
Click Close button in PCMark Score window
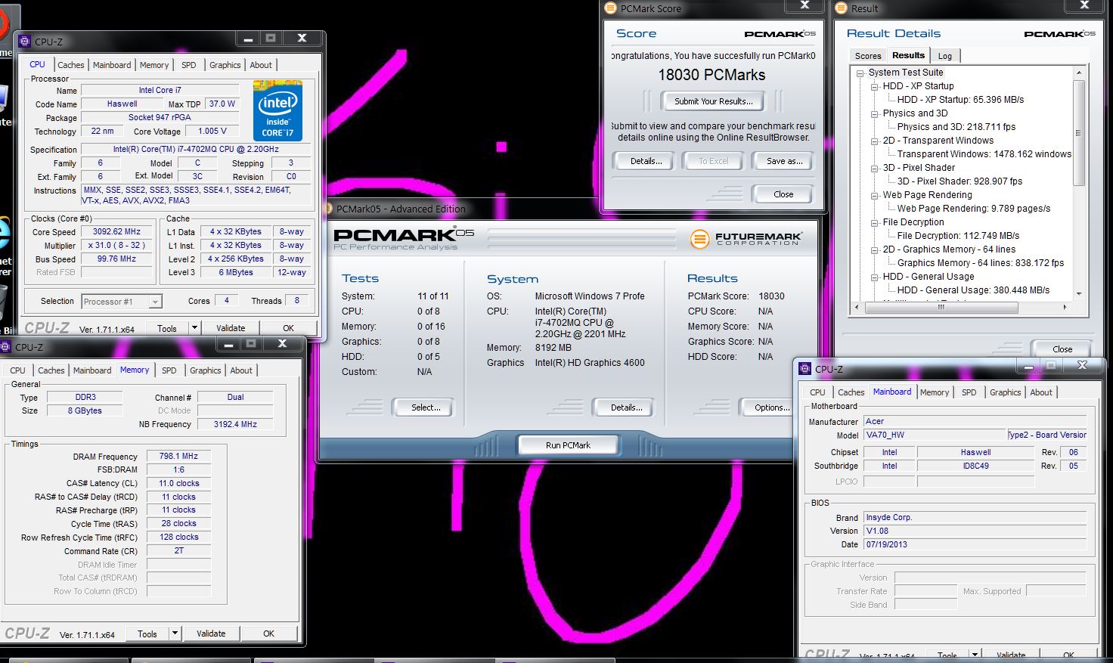783,194
